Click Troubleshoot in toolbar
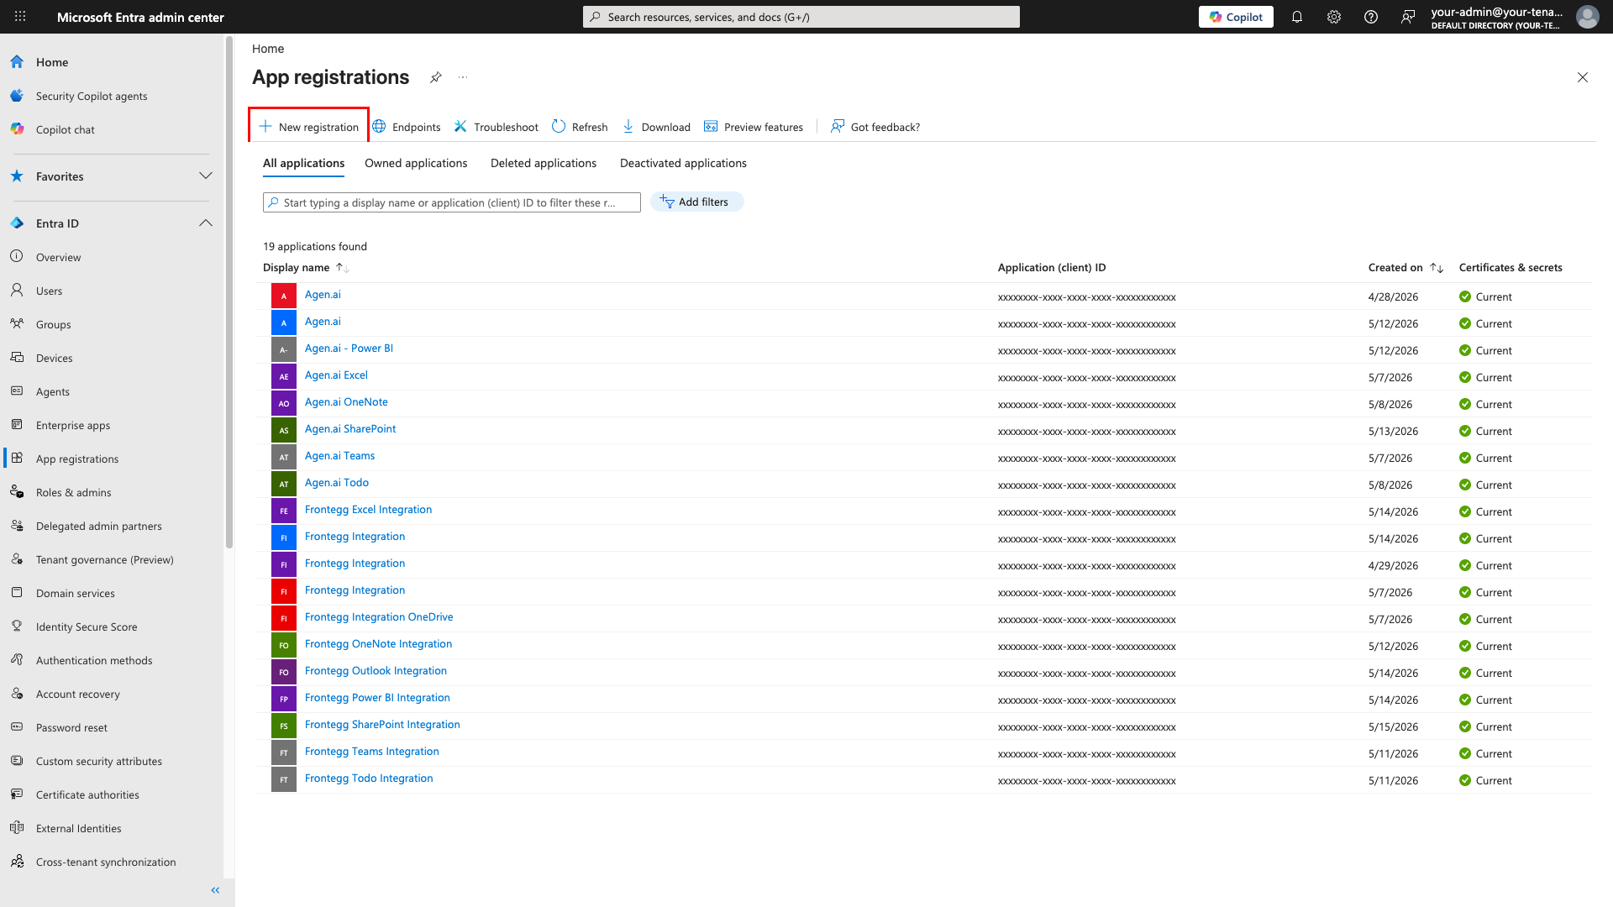This screenshot has width=1613, height=907. (496, 127)
